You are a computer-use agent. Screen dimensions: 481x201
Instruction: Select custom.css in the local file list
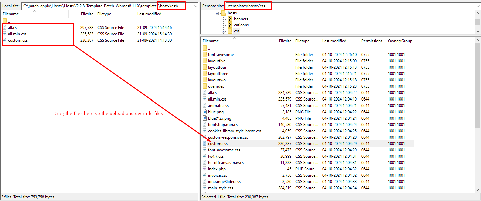pyautogui.click(x=18, y=40)
